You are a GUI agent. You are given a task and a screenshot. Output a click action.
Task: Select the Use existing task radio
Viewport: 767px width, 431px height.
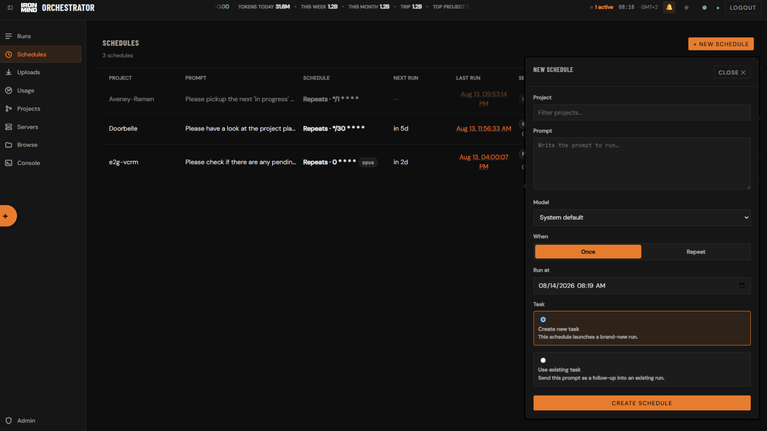point(543,360)
